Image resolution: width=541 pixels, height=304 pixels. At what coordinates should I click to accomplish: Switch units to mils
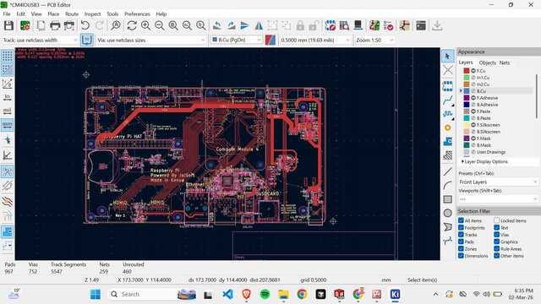[8, 111]
